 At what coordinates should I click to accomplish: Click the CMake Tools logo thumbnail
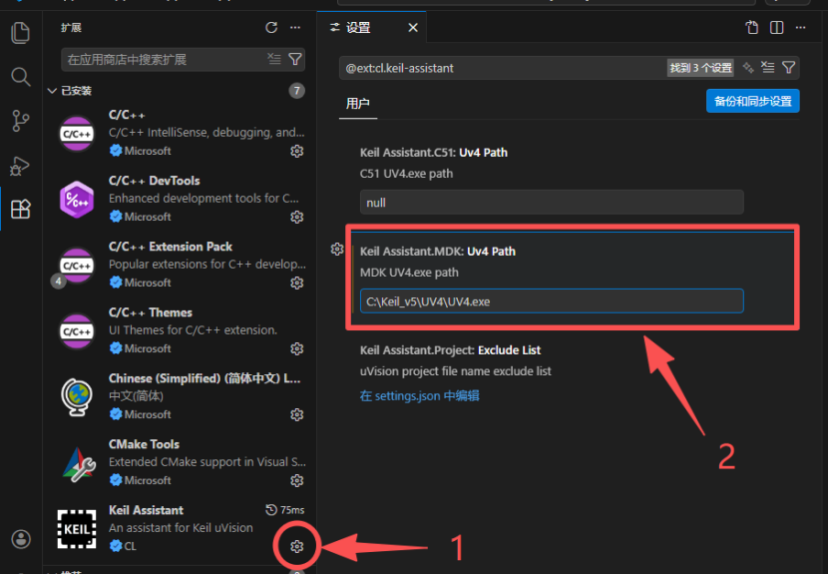click(x=79, y=463)
